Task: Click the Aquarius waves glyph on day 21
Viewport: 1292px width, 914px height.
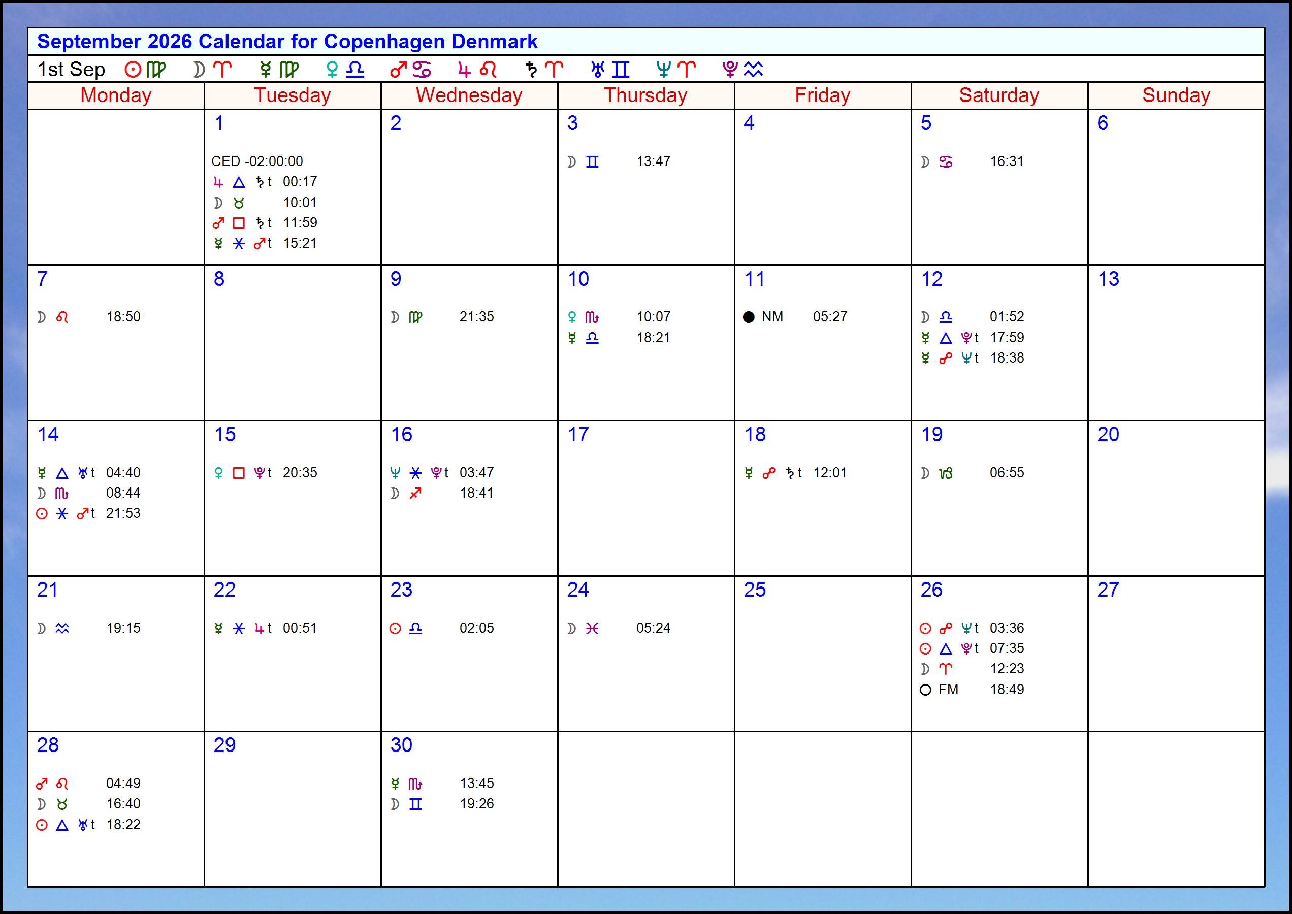Action: pos(62,629)
